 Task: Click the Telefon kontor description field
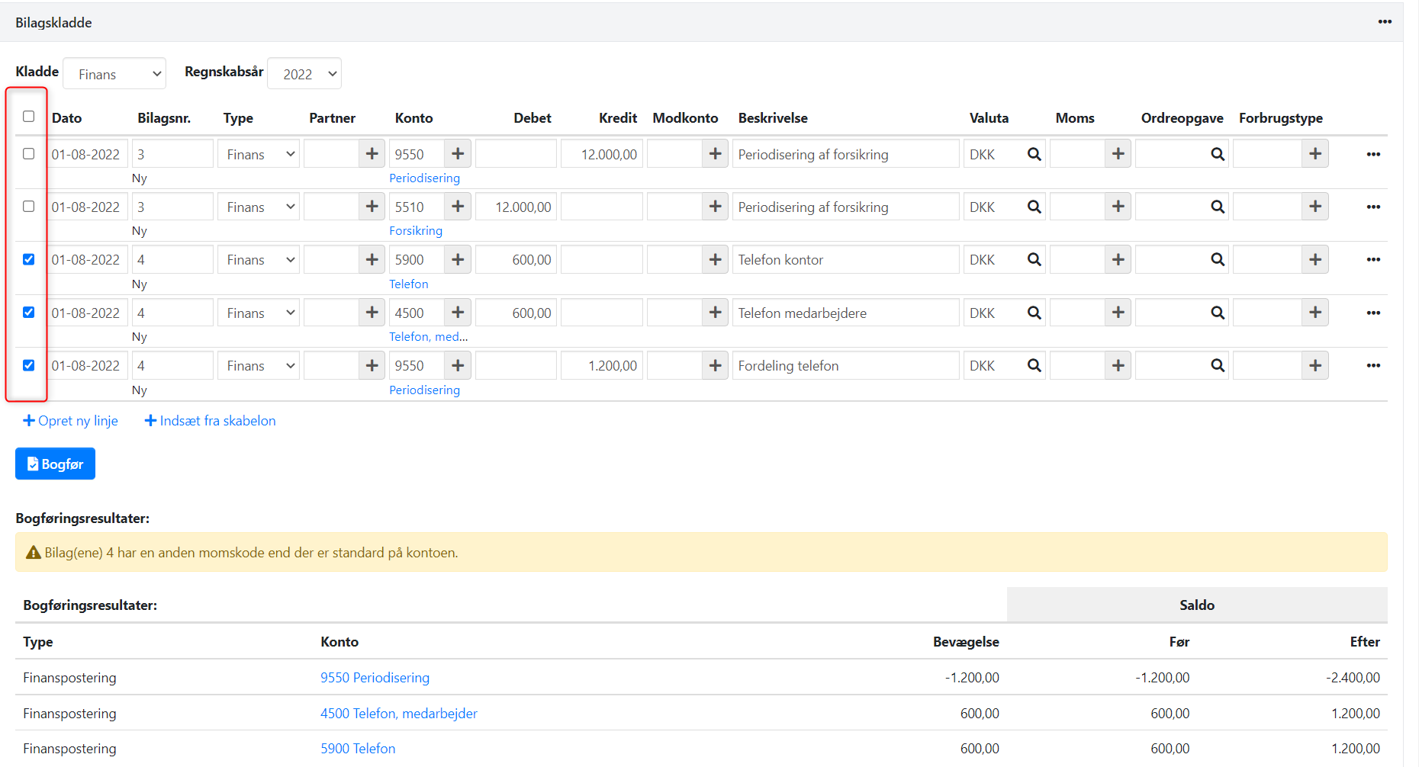coord(845,260)
